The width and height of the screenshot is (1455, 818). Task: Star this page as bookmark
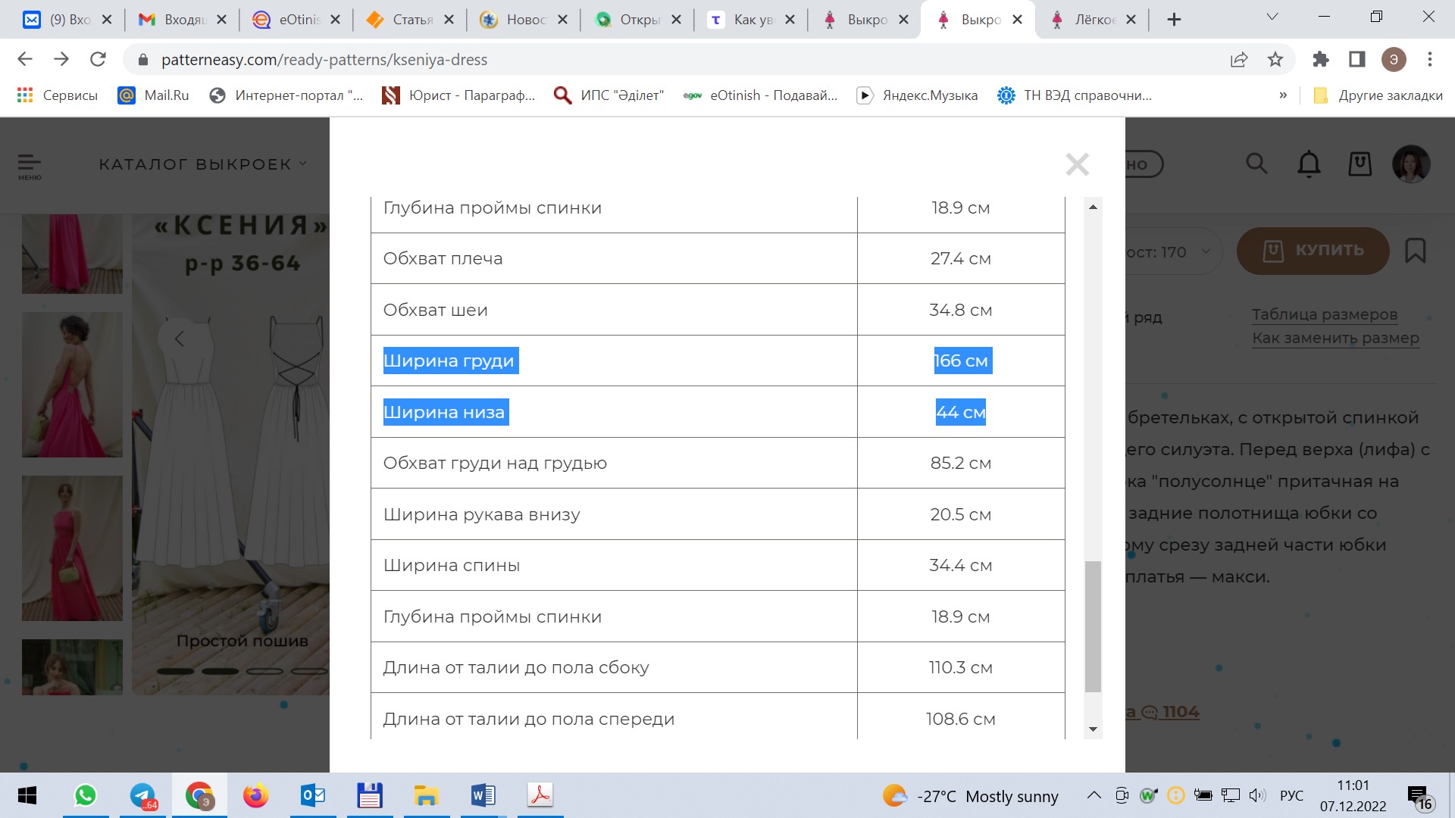[x=1275, y=59]
